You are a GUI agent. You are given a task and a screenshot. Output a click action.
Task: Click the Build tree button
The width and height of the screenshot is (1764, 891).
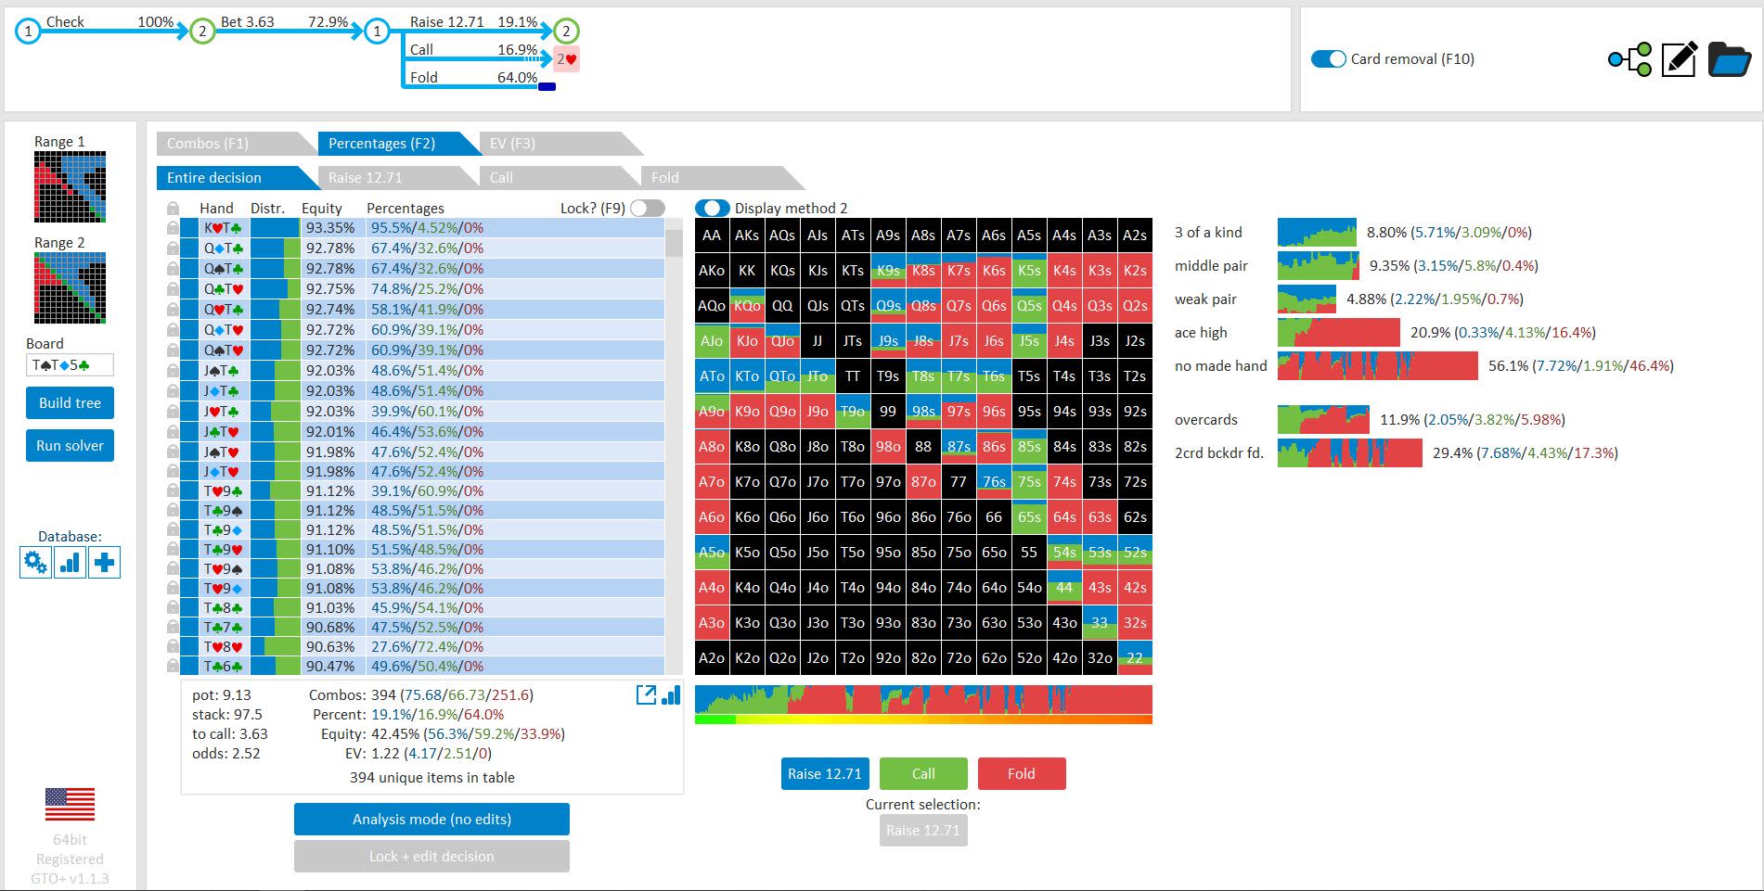(70, 402)
